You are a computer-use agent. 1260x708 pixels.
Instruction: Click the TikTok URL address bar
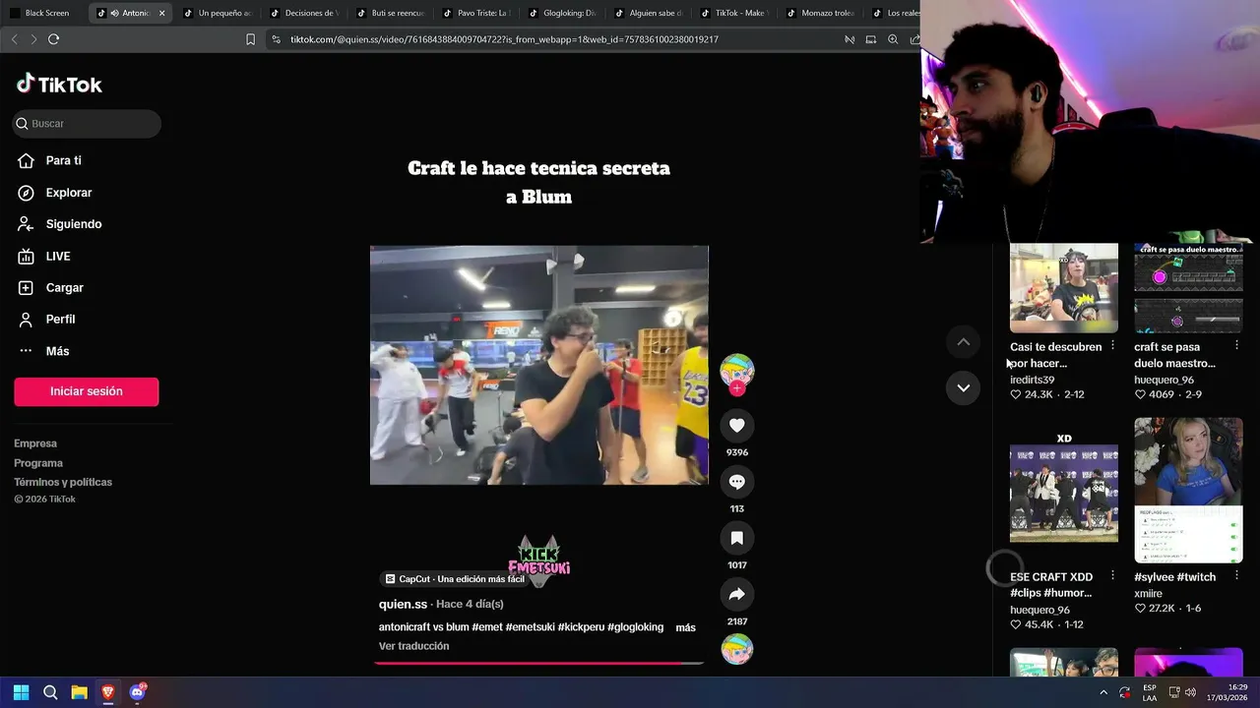pyautogui.click(x=504, y=39)
